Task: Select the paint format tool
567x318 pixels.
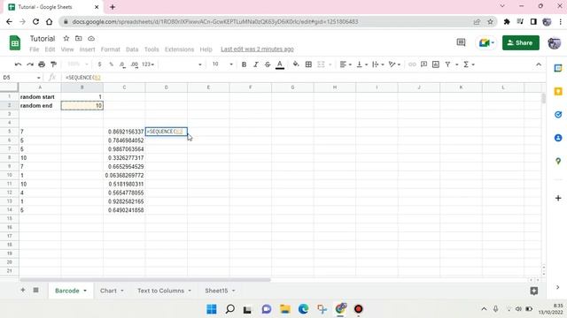Action: tap(53, 64)
